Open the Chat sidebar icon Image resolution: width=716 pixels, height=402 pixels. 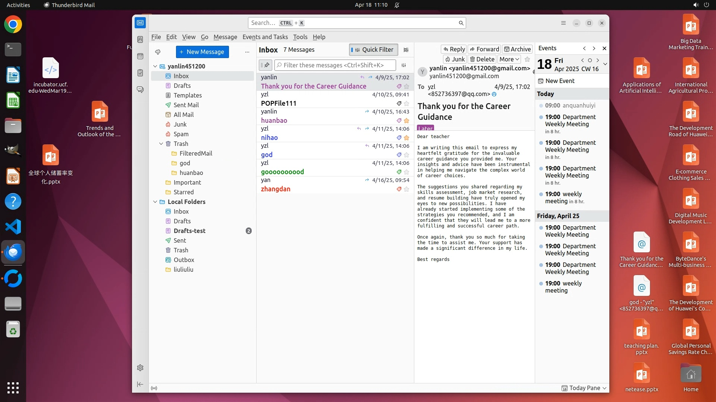pyautogui.click(x=140, y=90)
